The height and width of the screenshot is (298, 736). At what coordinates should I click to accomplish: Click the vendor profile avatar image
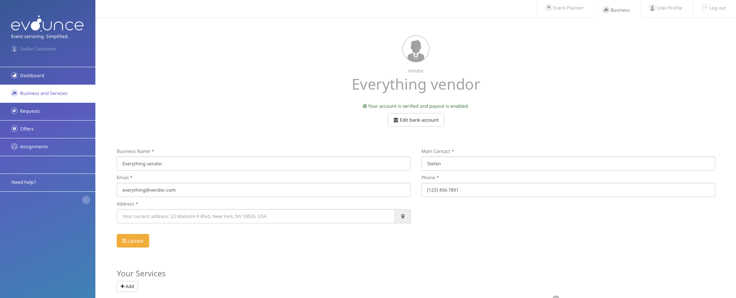416,49
